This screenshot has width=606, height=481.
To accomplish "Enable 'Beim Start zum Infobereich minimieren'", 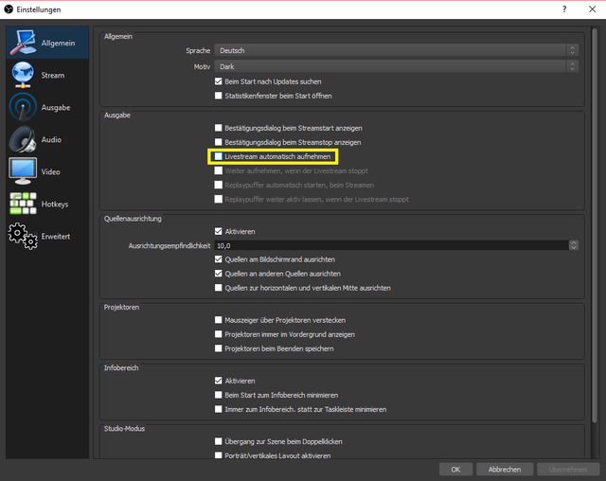I will click(219, 395).
